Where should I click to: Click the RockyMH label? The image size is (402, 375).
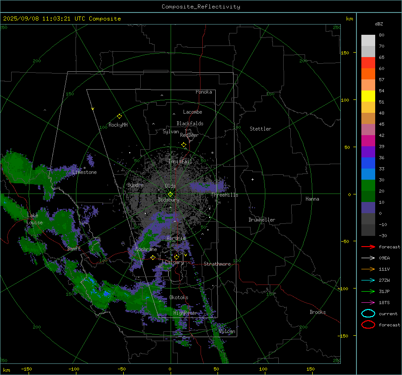[x=118, y=125]
